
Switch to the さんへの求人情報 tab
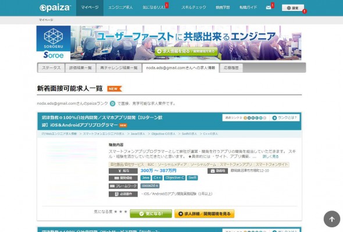point(181,68)
